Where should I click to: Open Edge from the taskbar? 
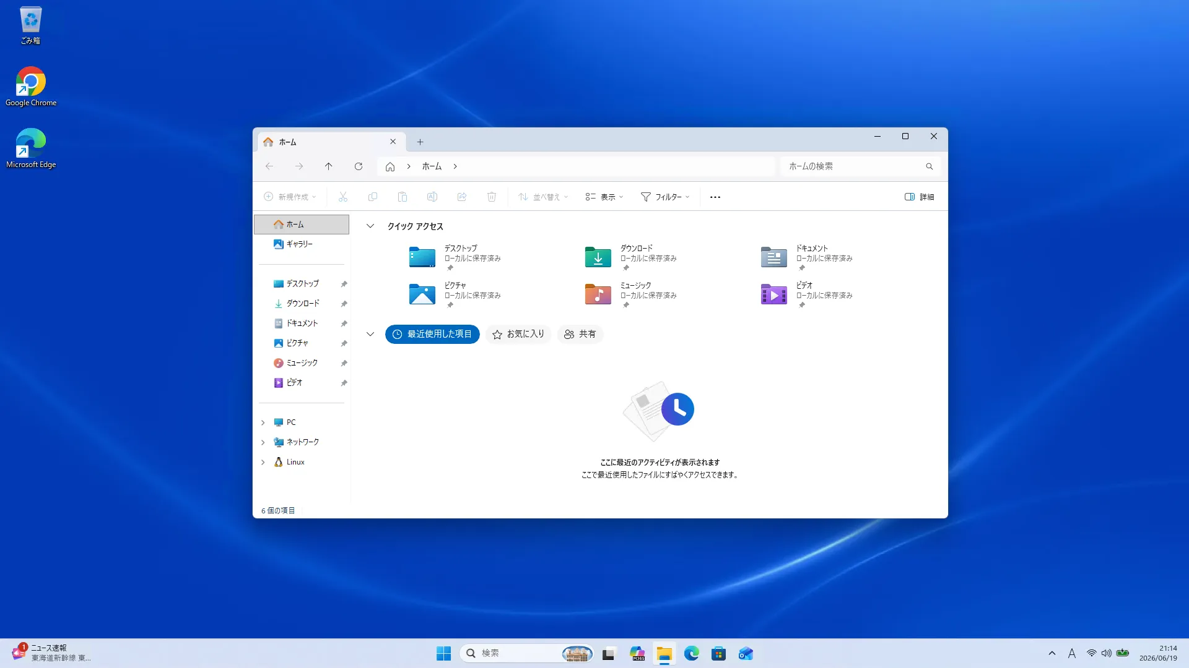(691, 653)
